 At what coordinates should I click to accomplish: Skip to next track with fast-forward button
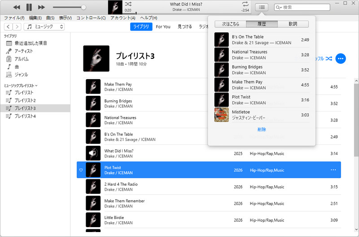coord(41,7)
